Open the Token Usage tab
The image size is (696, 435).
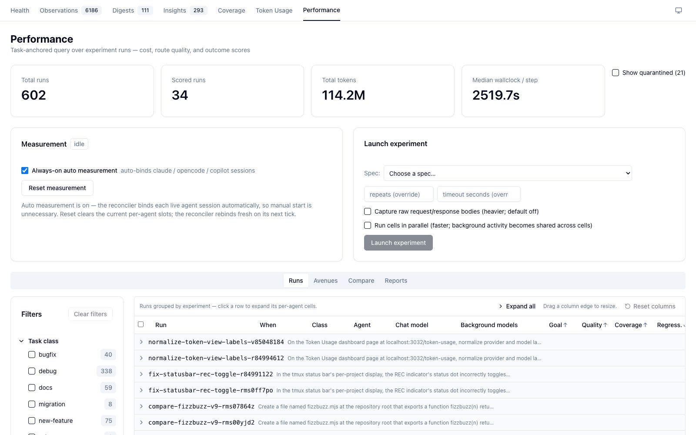coord(274,10)
